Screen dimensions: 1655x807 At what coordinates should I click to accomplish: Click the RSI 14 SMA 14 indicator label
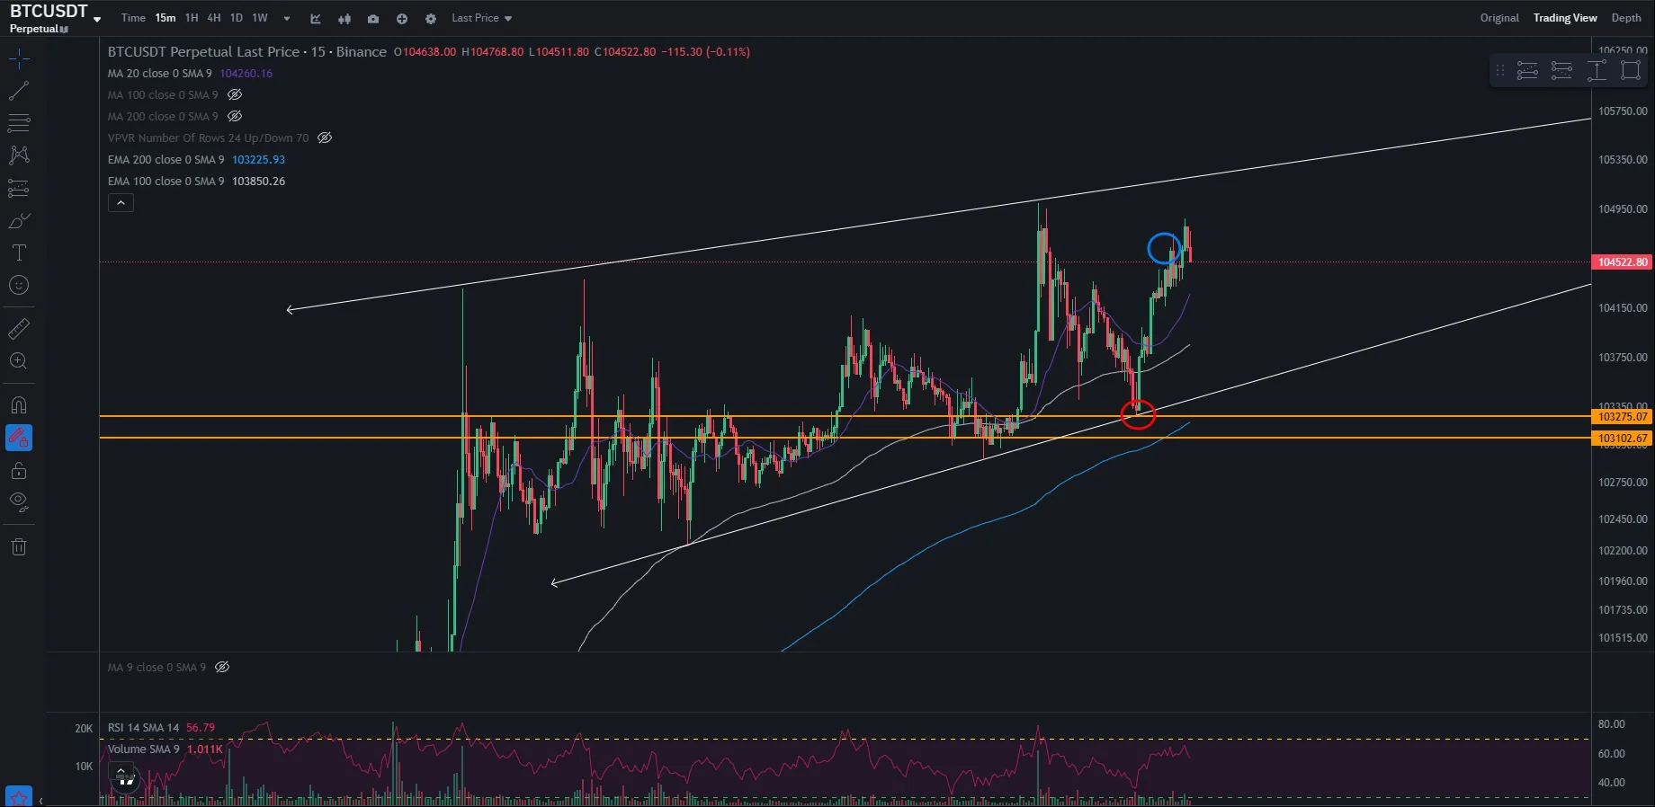point(144,728)
